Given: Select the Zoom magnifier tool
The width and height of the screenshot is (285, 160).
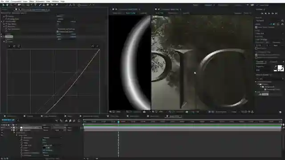Looking at the screenshot, I should (x=11, y=5).
